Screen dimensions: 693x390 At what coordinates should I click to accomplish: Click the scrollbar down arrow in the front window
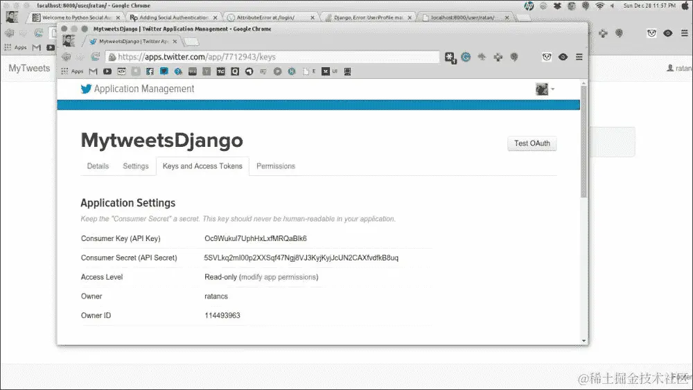(x=584, y=341)
